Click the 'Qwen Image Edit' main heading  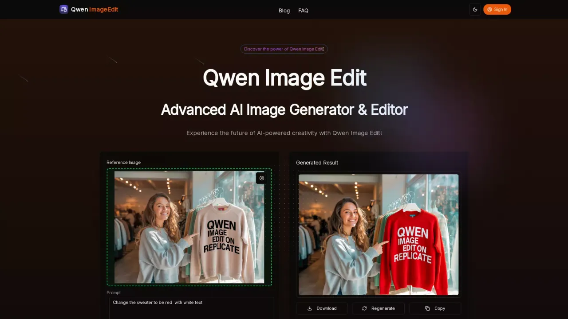pyautogui.click(x=284, y=78)
